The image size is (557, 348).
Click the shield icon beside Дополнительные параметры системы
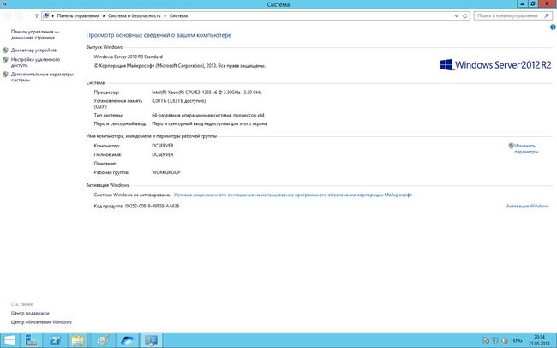tap(5, 75)
